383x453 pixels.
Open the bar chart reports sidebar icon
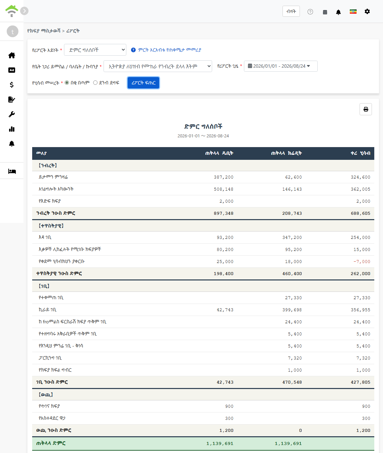[x=12, y=129]
